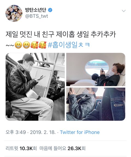Open the 방탄소년단 display name
This screenshot has height=157, width=131.
point(36,10)
